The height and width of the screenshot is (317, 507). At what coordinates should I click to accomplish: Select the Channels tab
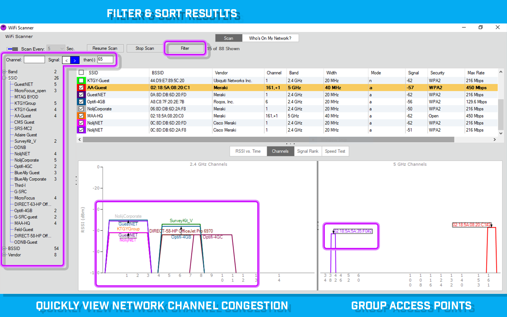tap(280, 151)
